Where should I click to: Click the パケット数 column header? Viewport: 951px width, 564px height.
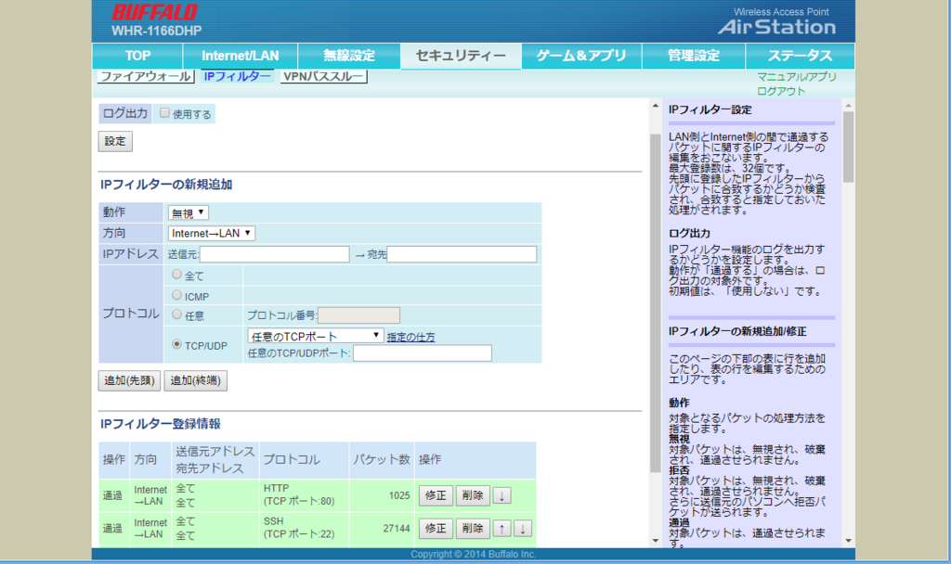click(382, 460)
